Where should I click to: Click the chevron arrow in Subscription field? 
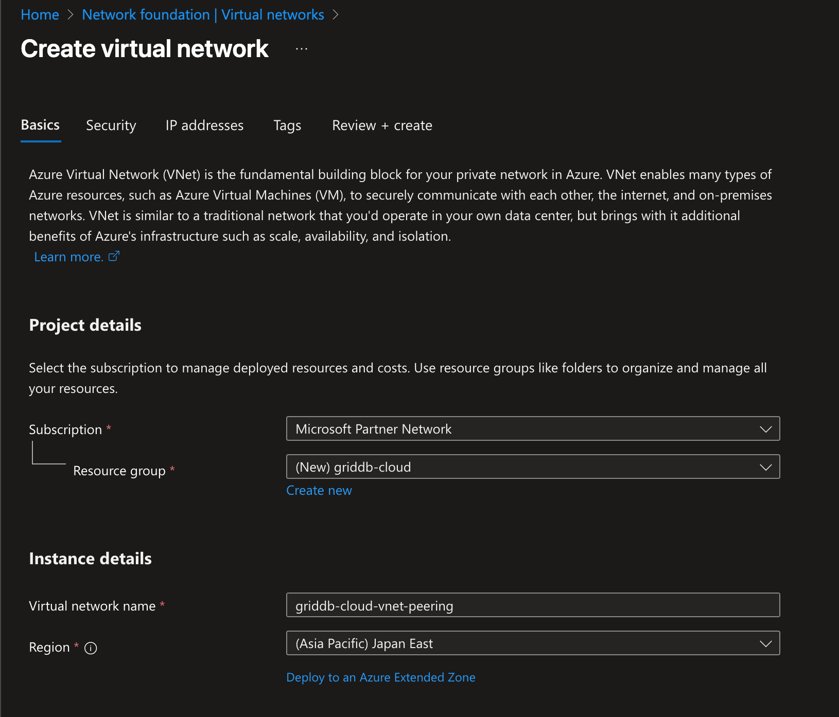click(765, 429)
